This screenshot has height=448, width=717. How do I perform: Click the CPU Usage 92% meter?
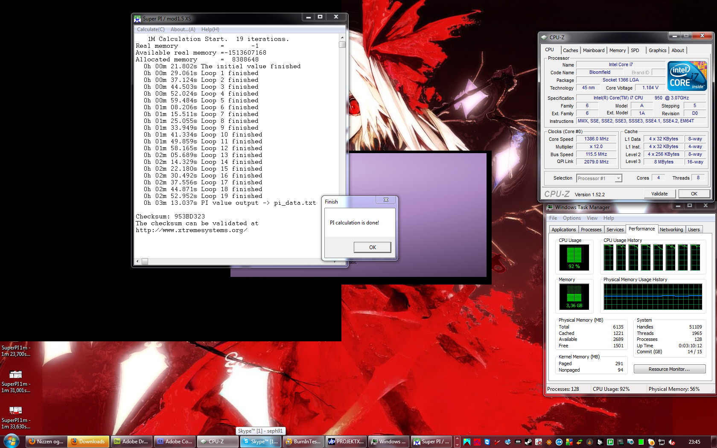(574, 258)
